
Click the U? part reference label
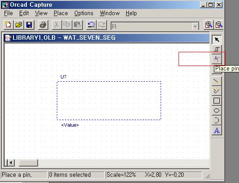click(x=64, y=77)
